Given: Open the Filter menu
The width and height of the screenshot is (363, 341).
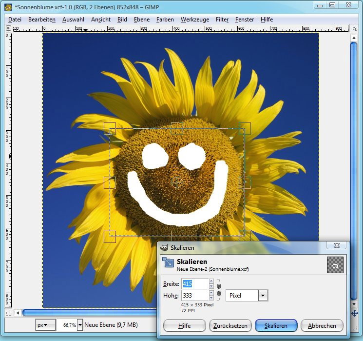Looking at the screenshot, I should click(x=222, y=20).
